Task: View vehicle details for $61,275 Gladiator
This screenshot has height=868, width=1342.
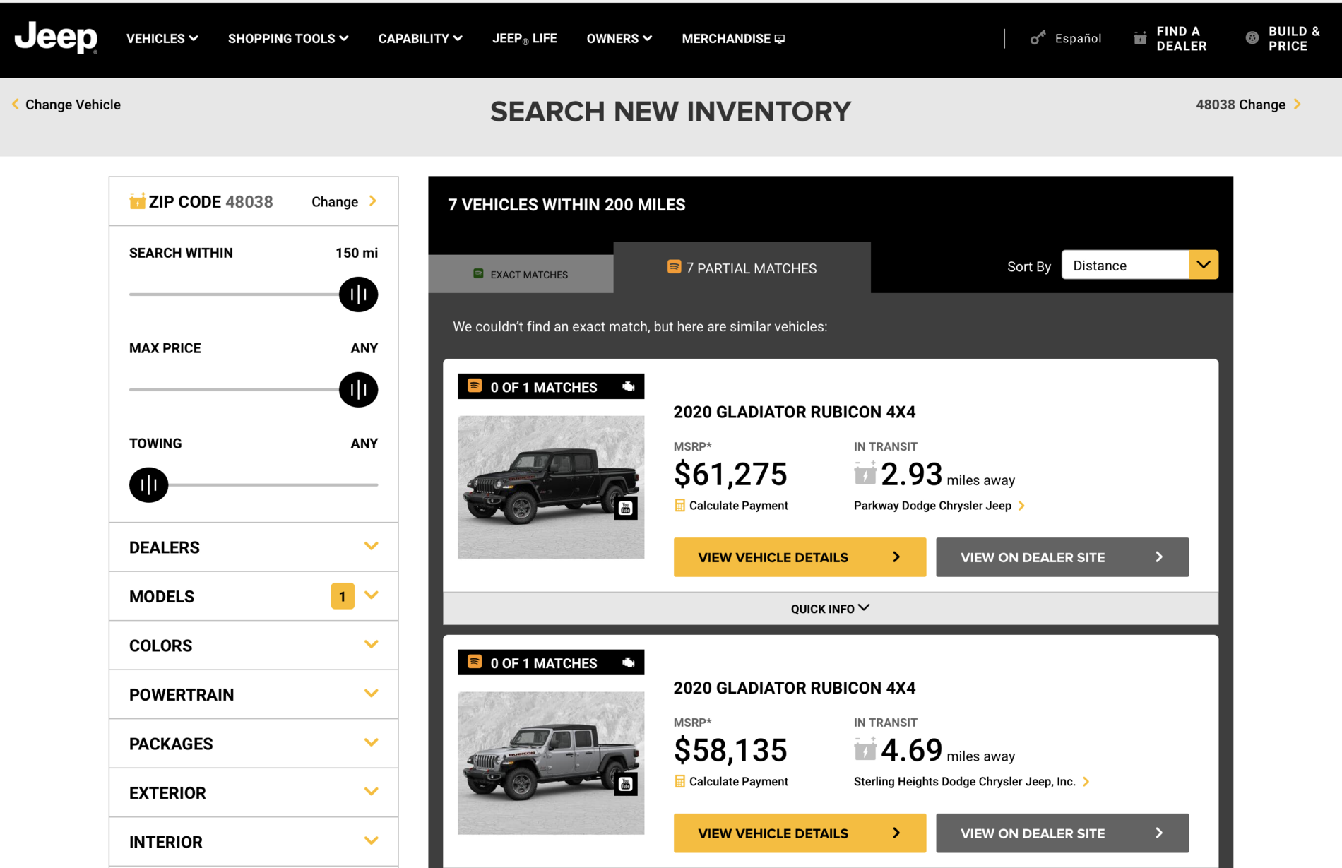Action: pyautogui.click(x=799, y=557)
